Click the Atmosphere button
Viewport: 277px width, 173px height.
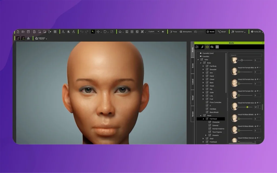[x=186, y=32]
